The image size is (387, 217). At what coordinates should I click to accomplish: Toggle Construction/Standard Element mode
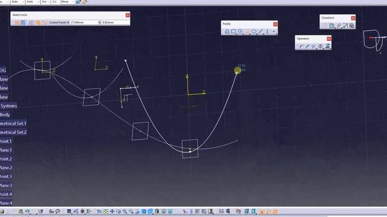[x=31, y=22]
